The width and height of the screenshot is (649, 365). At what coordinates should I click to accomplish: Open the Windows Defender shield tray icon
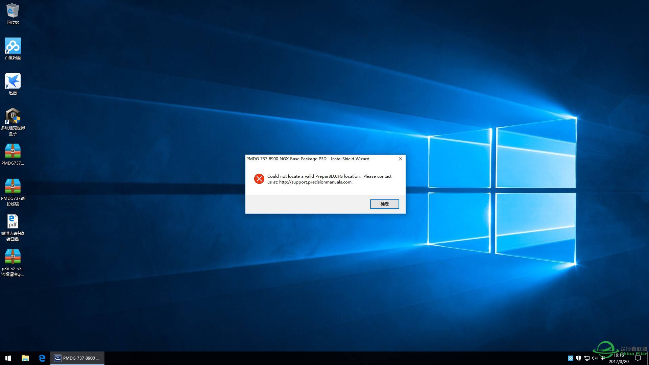coord(579,358)
